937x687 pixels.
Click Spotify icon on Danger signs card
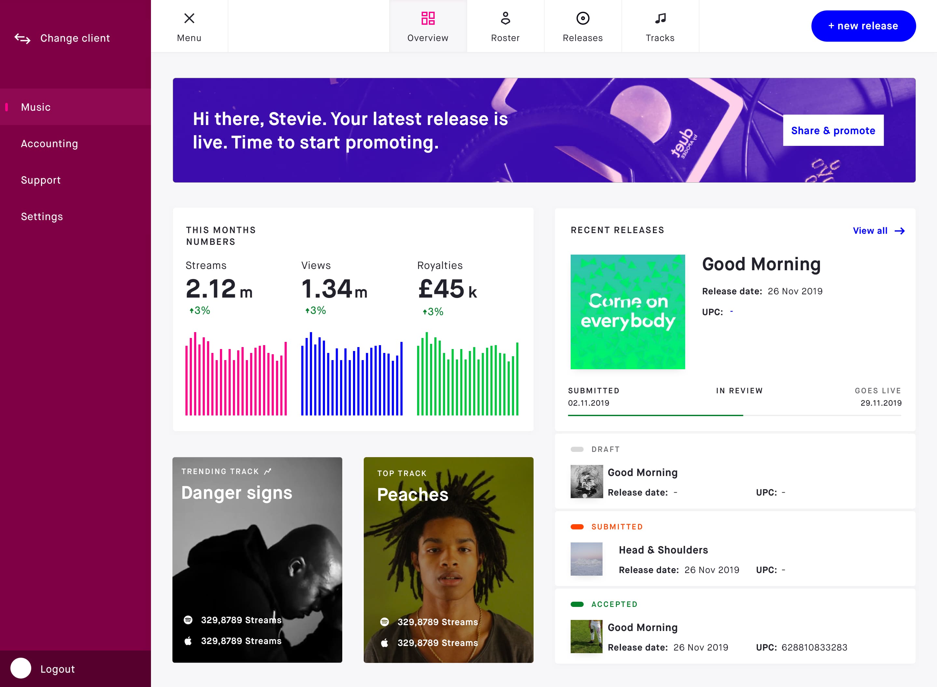[x=188, y=620]
